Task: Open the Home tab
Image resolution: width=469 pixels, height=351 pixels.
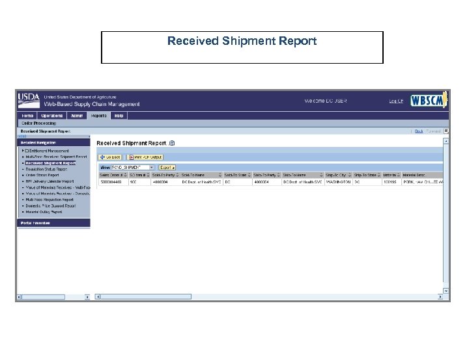Action: pyautogui.click(x=27, y=116)
